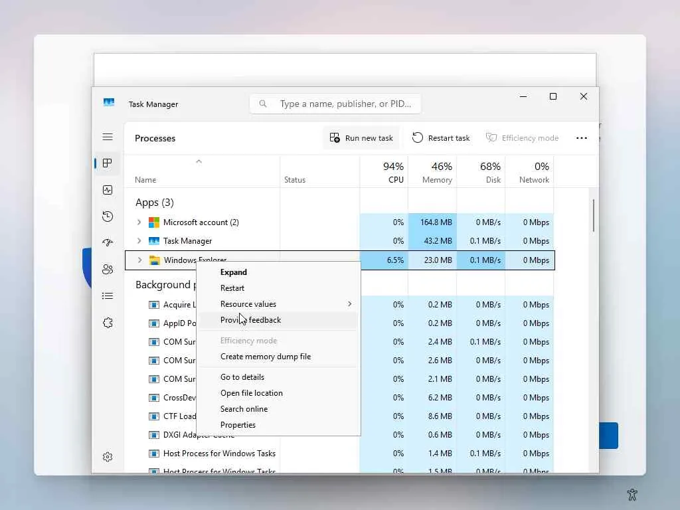The height and width of the screenshot is (510, 680).
Task: Click the sort arrow above Name column
Action: pyautogui.click(x=199, y=161)
